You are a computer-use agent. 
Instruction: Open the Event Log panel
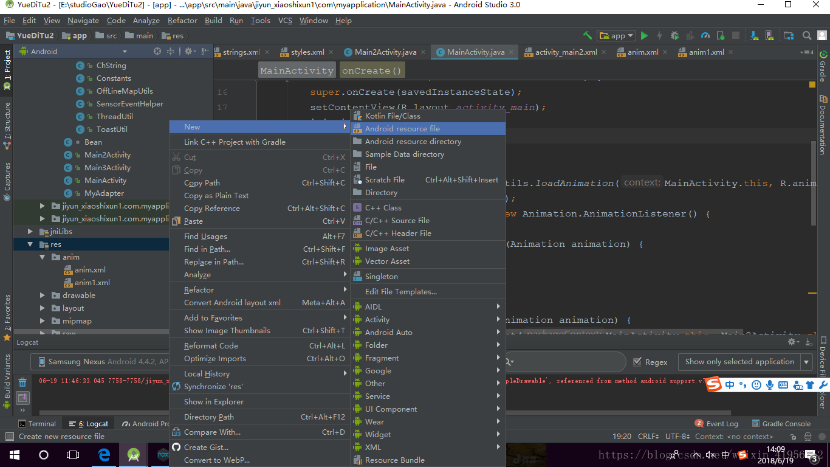(x=717, y=424)
